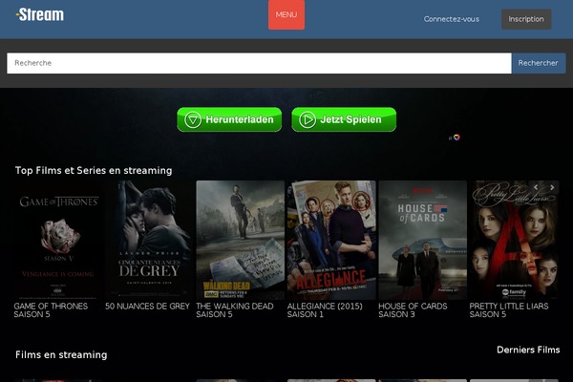
Task: Click the Stream site logo
Action: [x=40, y=15]
